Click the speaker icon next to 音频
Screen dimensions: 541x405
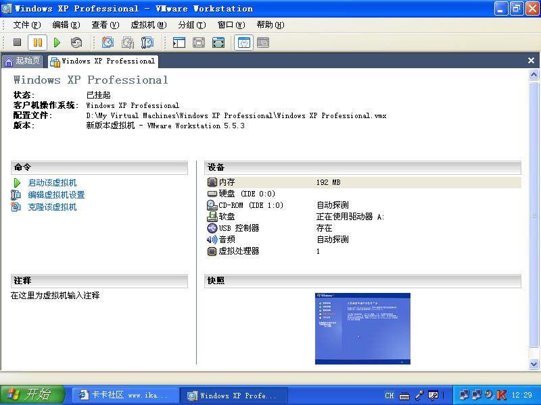(212, 240)
